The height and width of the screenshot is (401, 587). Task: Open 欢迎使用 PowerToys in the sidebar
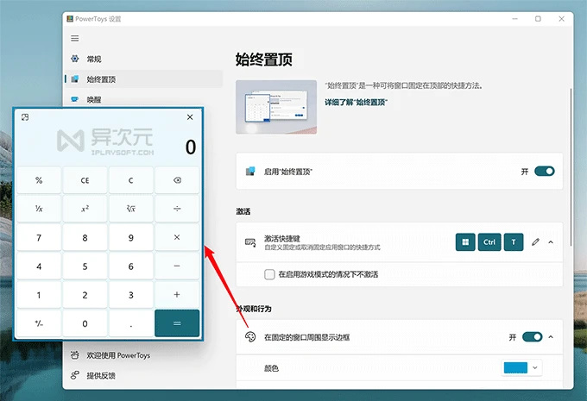coord(144,355)
